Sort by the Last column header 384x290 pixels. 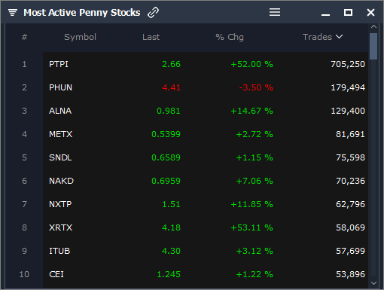point(151,37)
